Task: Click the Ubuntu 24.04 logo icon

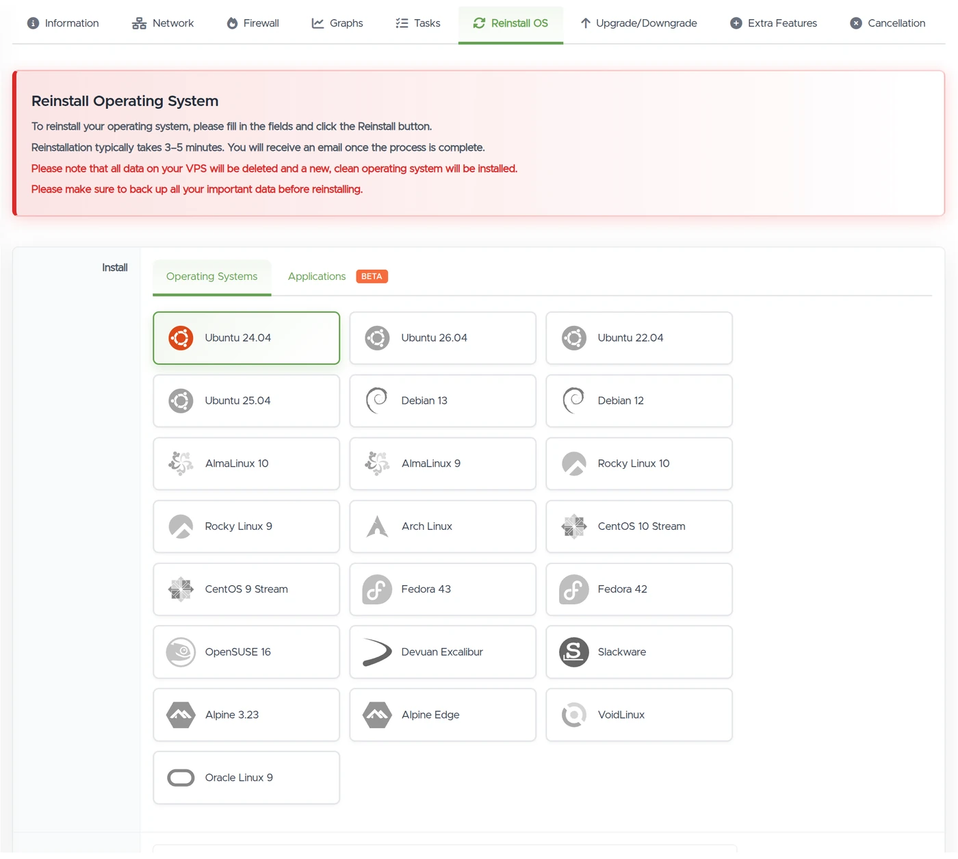Action: [x=181, y=338]
